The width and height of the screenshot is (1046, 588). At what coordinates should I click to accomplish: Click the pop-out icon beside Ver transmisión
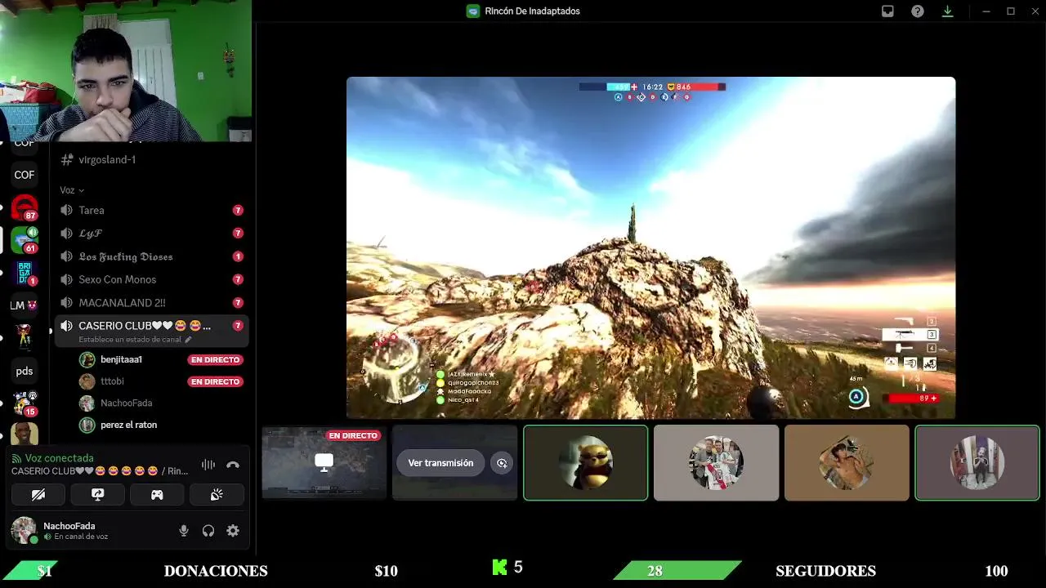point(502,463)
